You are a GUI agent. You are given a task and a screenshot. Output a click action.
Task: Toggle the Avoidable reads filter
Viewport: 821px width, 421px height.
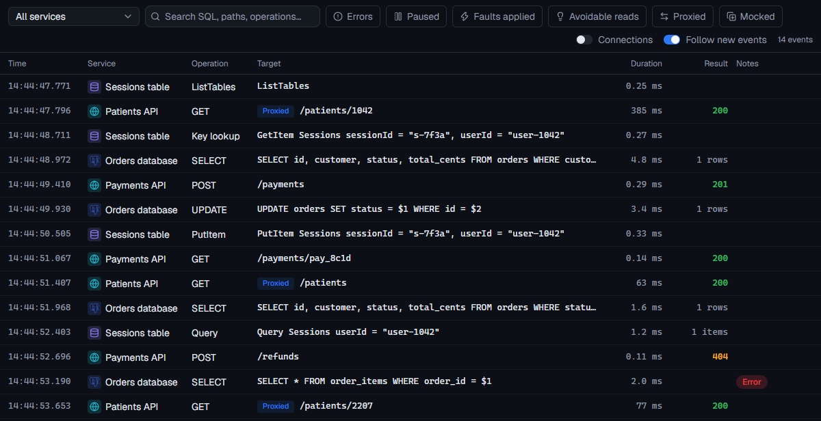pos(597,16)
